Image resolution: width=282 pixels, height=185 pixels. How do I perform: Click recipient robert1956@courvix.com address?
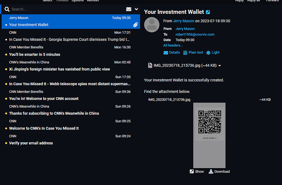point(195,35)
